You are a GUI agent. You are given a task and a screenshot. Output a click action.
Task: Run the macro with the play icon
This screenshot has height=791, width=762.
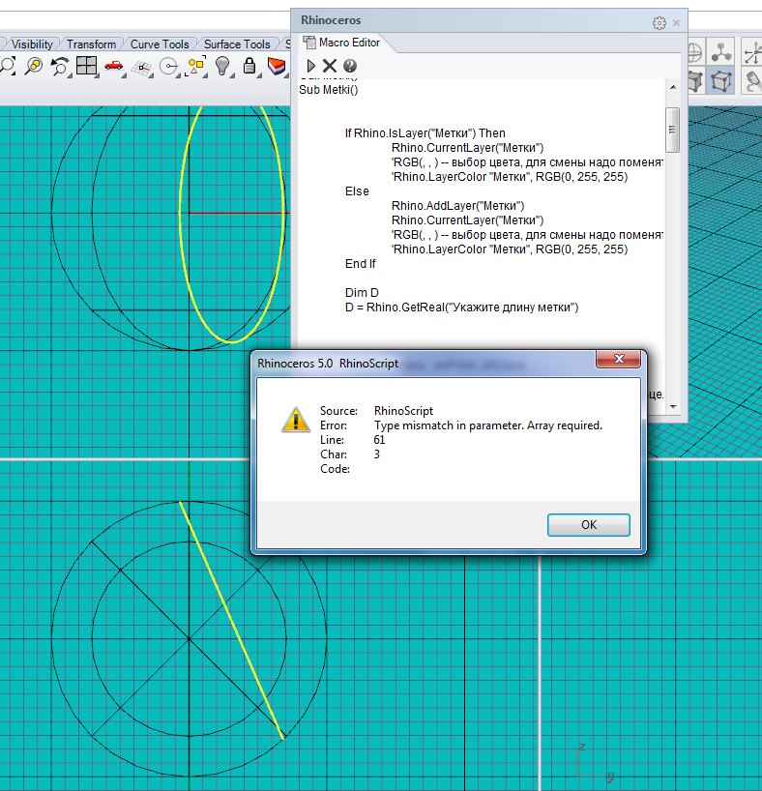311,66
